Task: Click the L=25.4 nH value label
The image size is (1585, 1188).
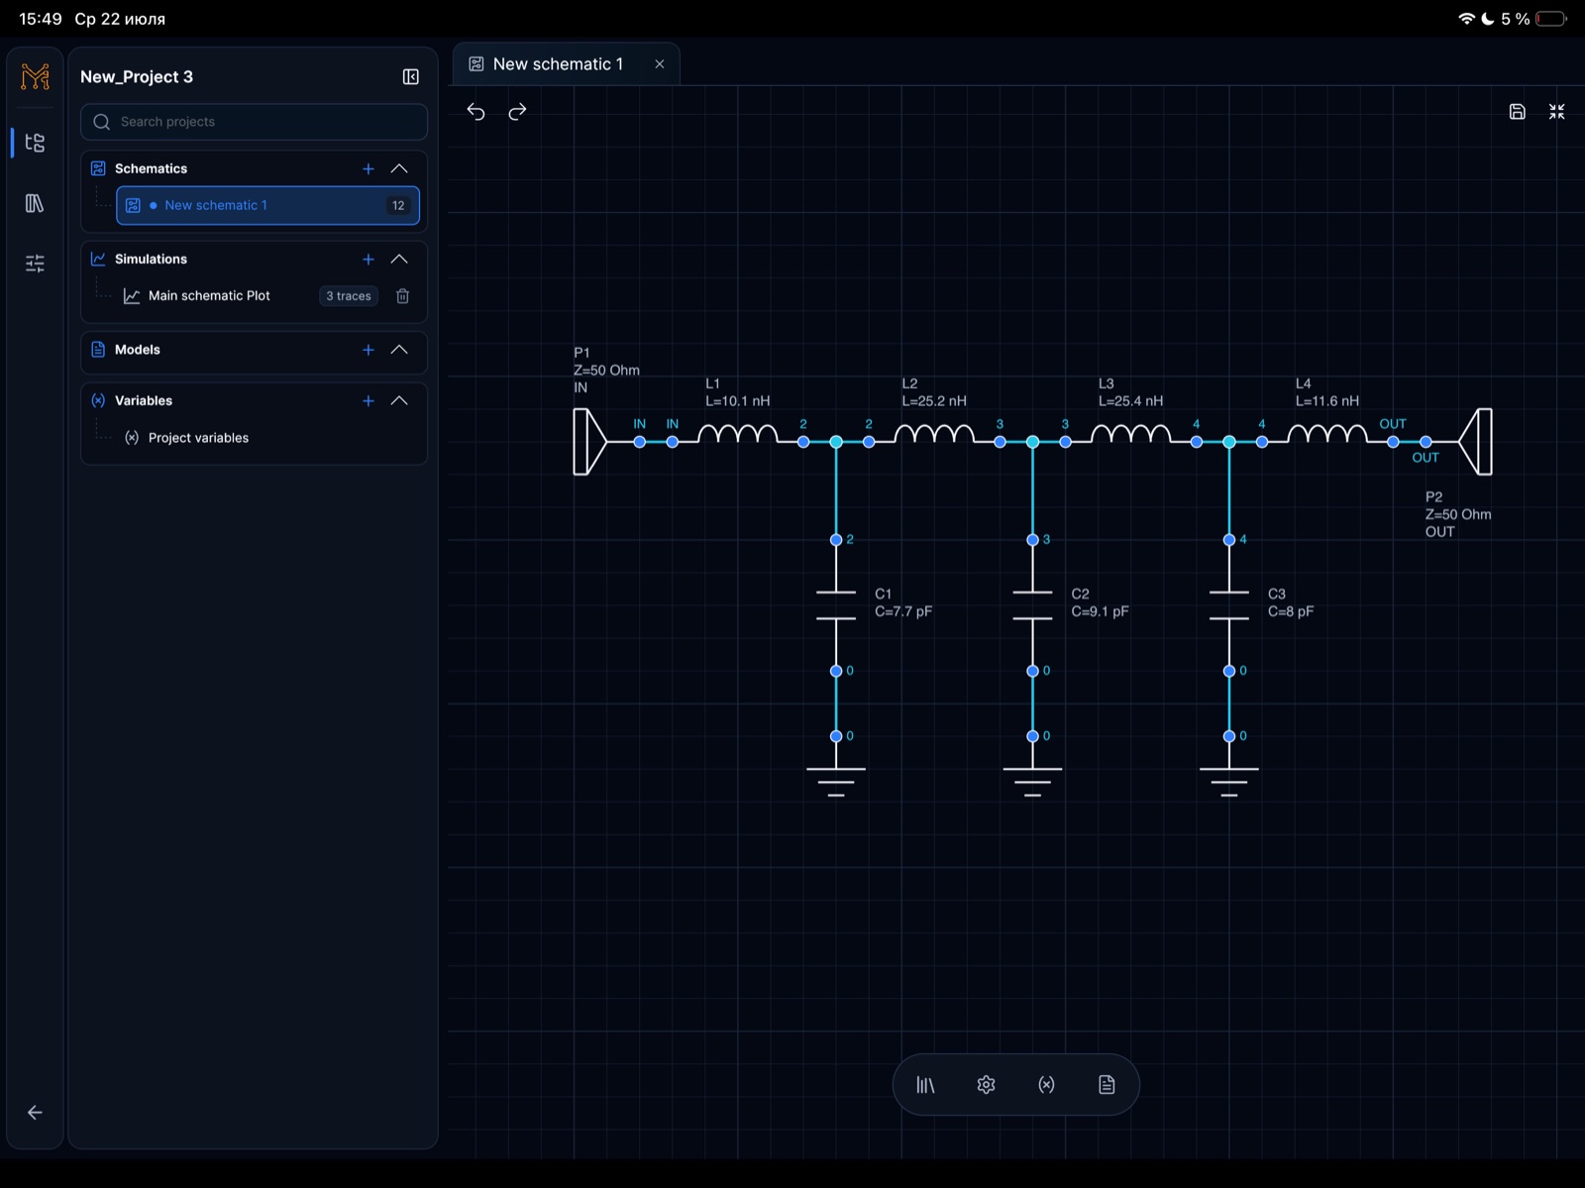Action: pyautogui.click(x=1130, y=401)
